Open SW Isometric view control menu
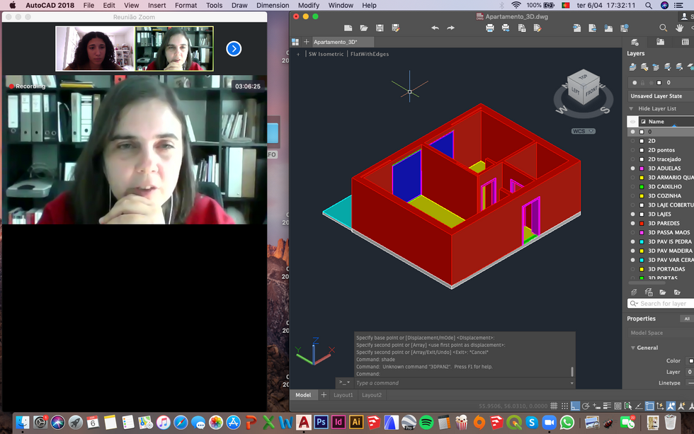This screenshot has width=694, height=434. tap(326, 54)
